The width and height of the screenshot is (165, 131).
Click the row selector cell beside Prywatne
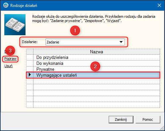click(x=30, y=69)
